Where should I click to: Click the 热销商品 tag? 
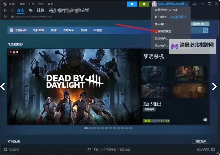[x=149, y=109]
